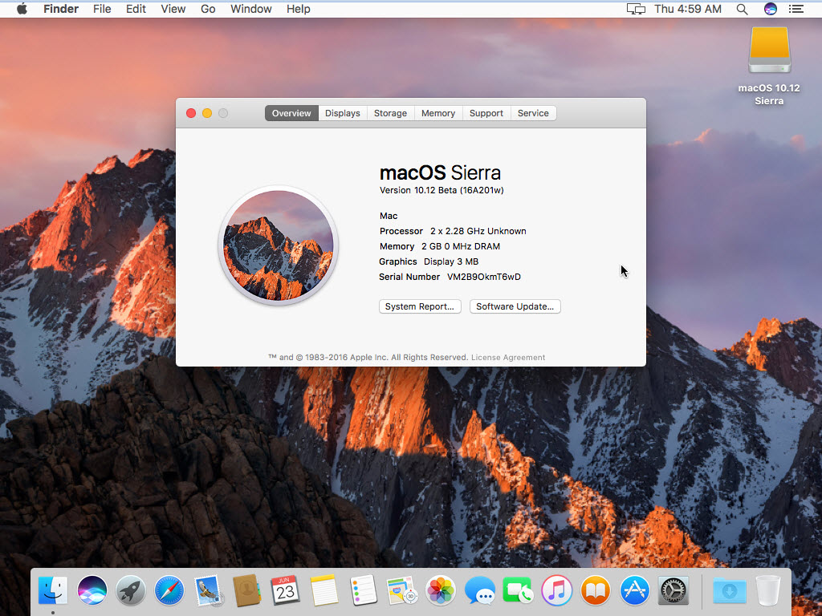This screenshot has height=616, width=822.
Task: Open the Go menu
Action: (x=208, y=9)
